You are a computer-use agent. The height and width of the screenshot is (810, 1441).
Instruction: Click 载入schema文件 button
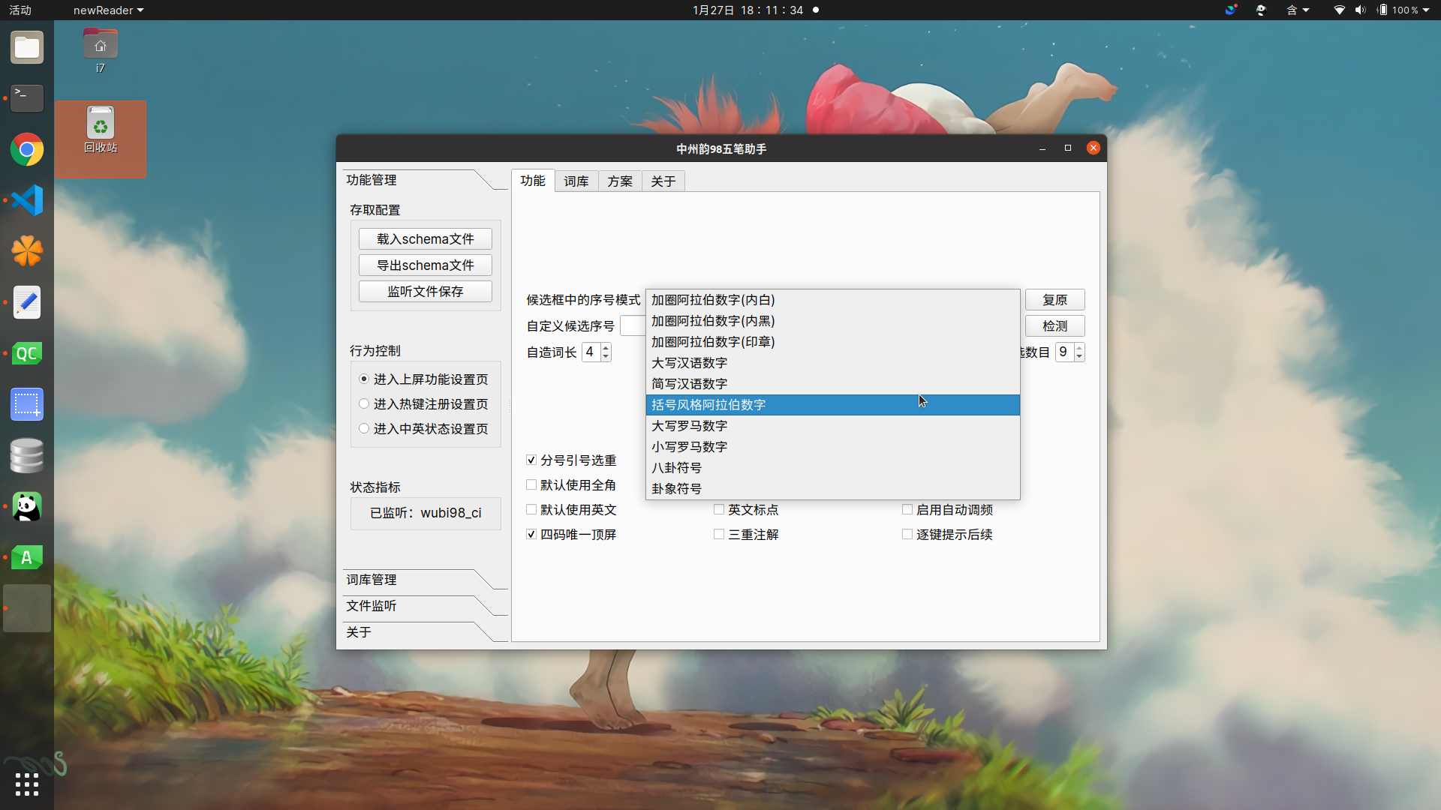coord(425,239)
